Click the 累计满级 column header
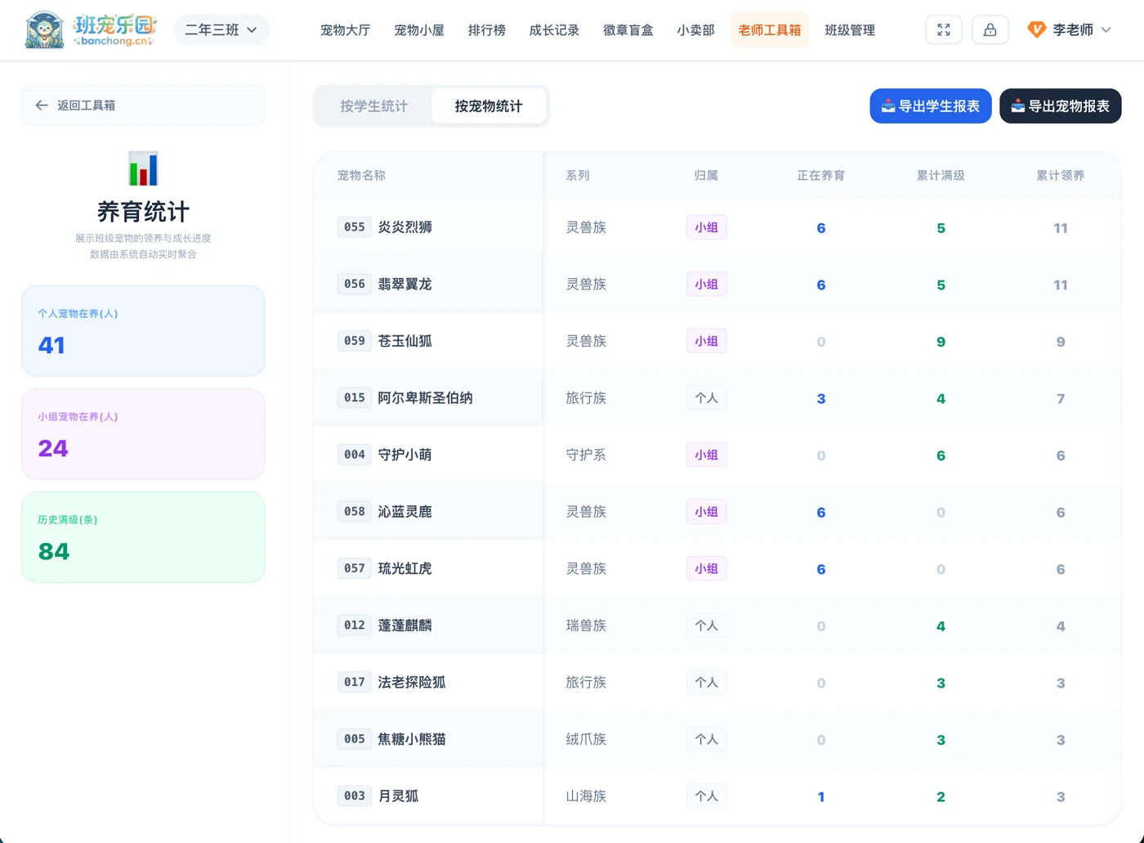 (941, 176)
